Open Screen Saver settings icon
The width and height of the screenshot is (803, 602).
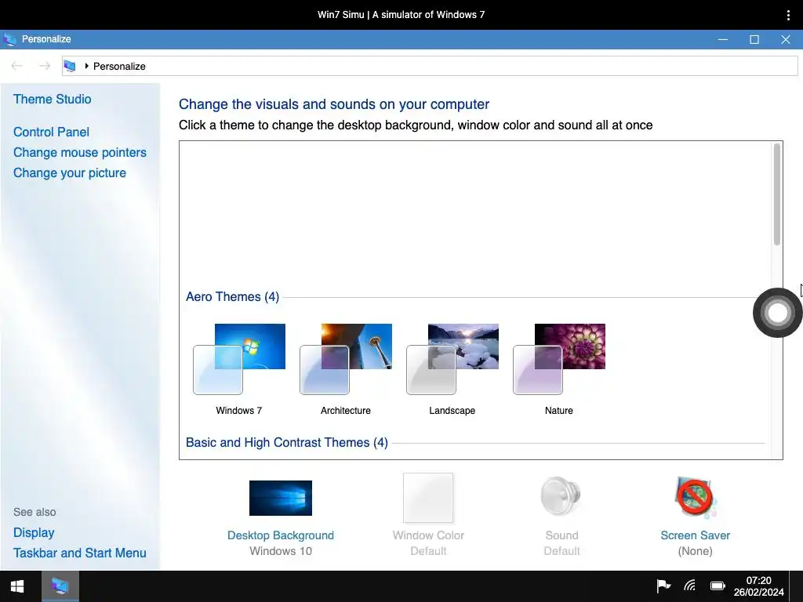(695, 496)
